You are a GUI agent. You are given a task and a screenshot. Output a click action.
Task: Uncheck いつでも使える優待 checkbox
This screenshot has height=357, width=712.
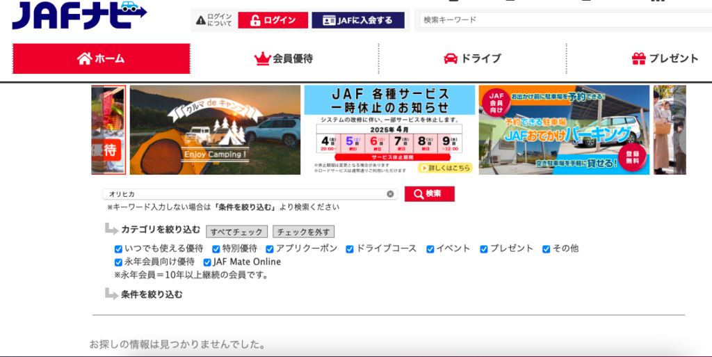[x=118, y=249]
